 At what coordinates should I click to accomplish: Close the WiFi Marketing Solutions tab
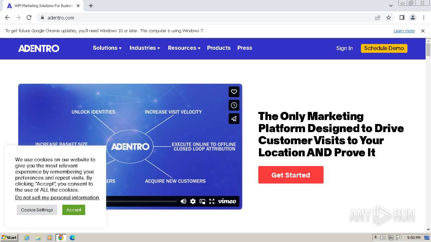[x=78, y=6]
